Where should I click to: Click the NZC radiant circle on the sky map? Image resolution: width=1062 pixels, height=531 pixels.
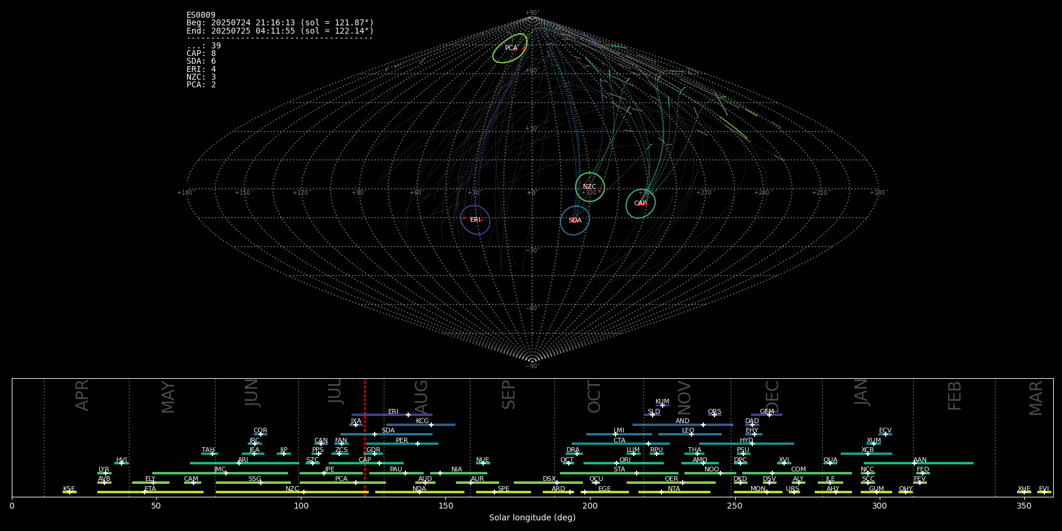[590, 187]
